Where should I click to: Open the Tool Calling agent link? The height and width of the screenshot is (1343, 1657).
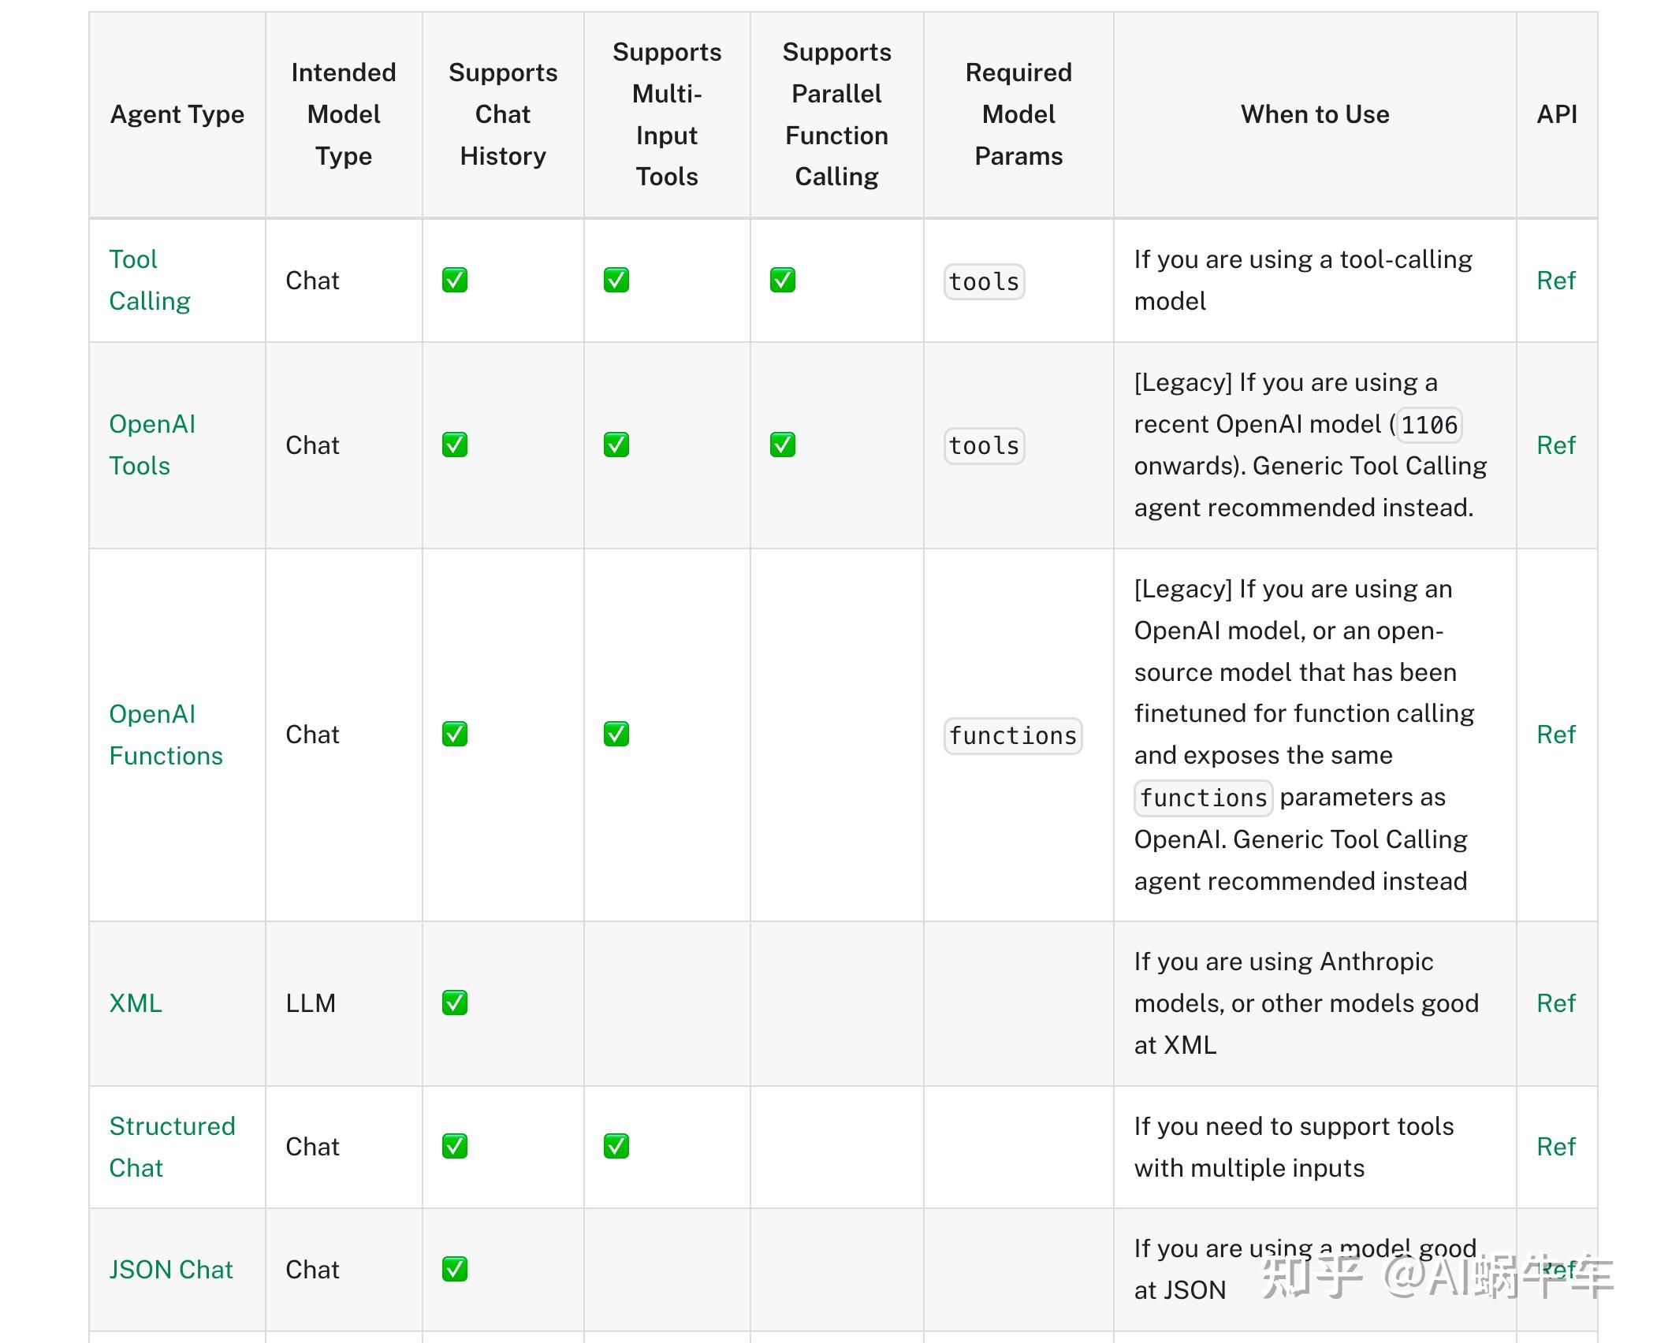149,280
